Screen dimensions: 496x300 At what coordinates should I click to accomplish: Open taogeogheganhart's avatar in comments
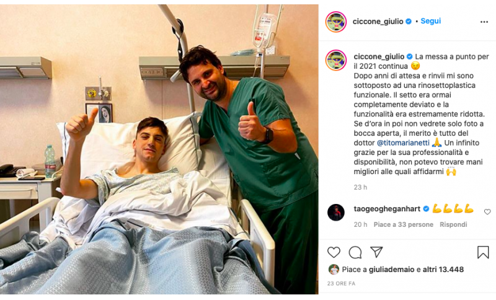tap(336, 212)
